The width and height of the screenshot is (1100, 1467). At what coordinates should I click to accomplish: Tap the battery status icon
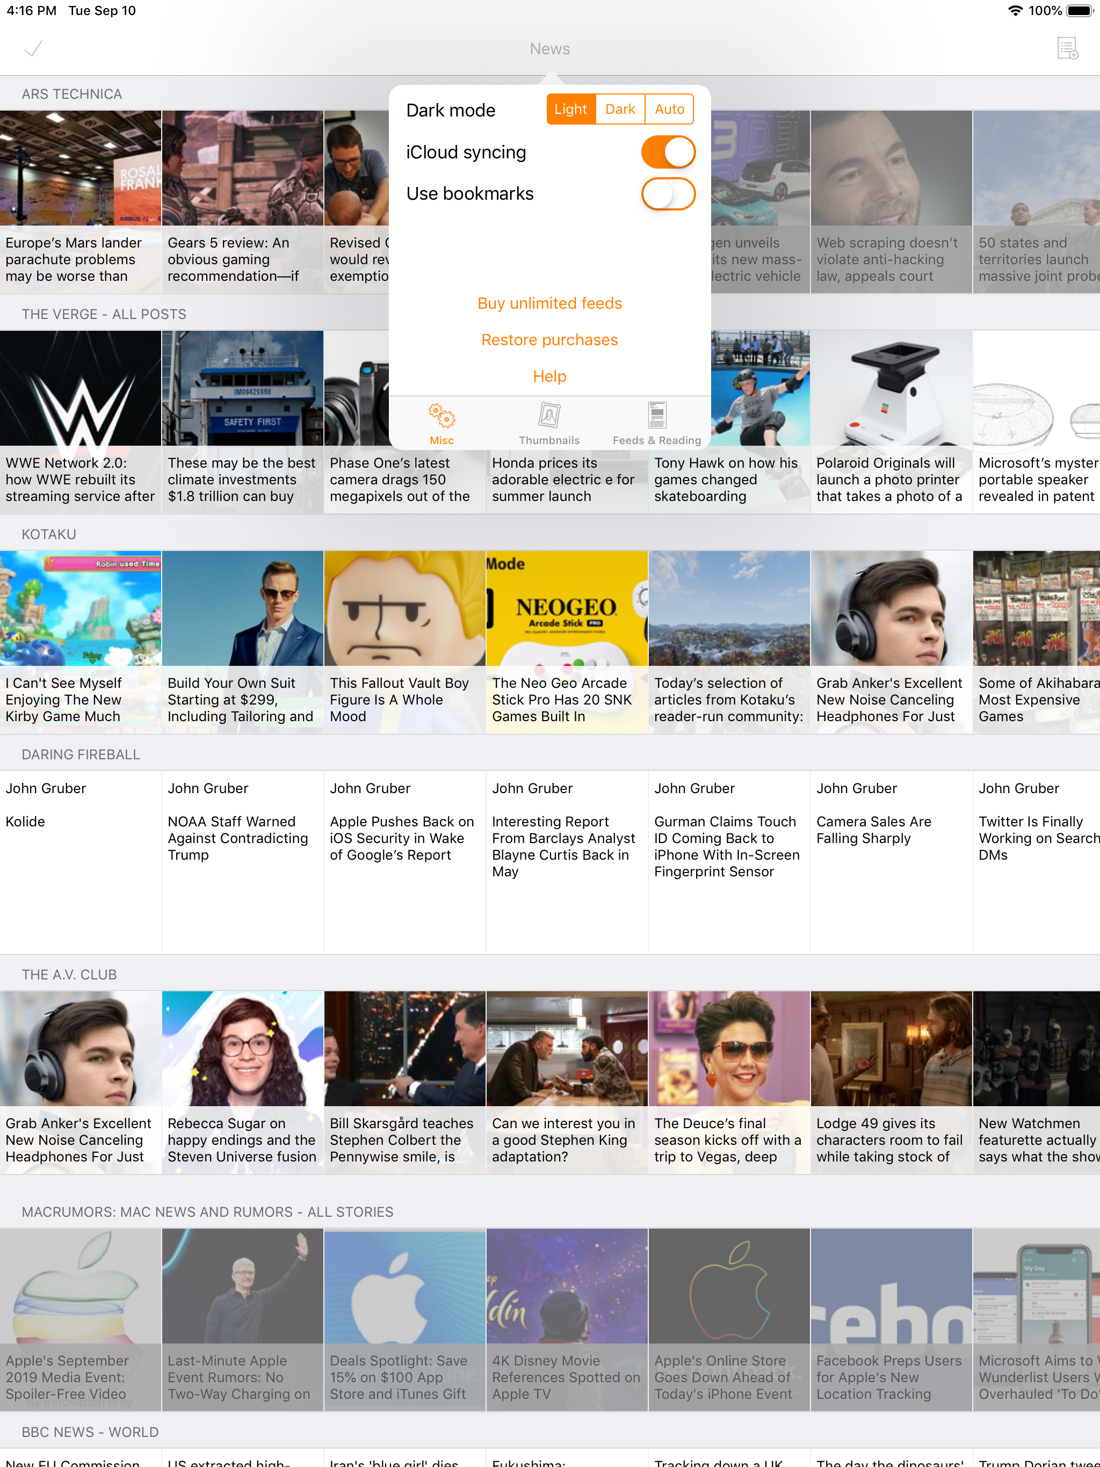coord(1080,11)
